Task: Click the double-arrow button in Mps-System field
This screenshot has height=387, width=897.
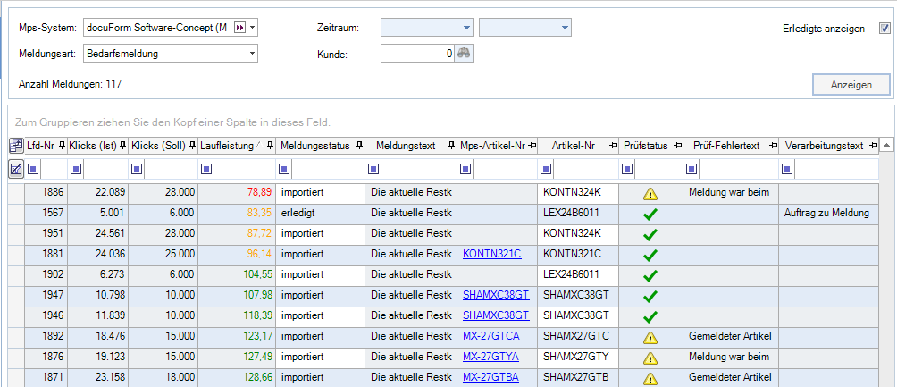Action: click(x=239, y=28)
